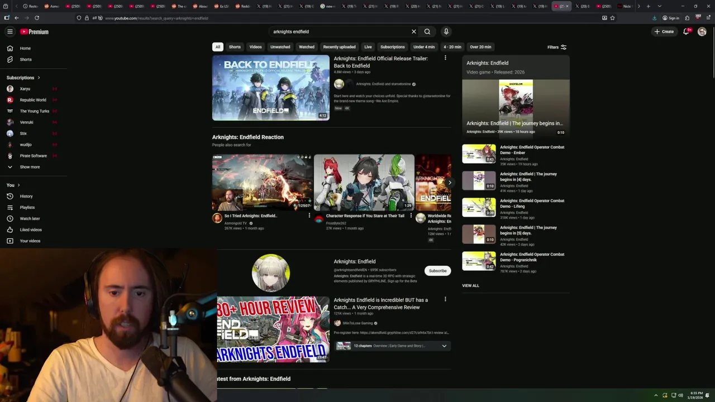Open options for Character Response video
715x402 pixels.
click(411, 216)
